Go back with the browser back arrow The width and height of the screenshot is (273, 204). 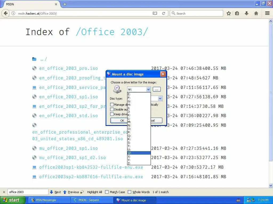click(x=6, y=13)
